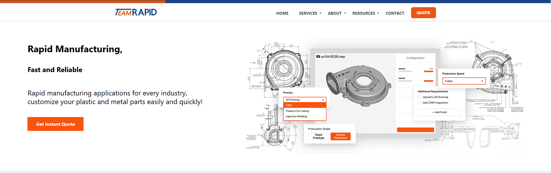Click the TeamRapid logo
This screenshot has width=551, height=173.
tap(136, 12)
